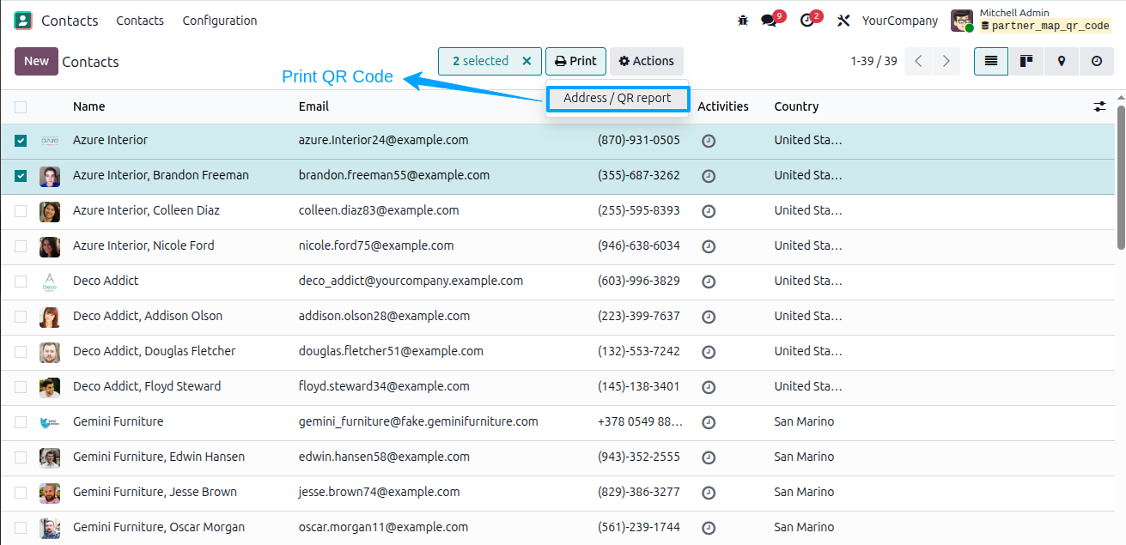This screenshot has width=1126, height=545.
Task: Switch to Activity view icon
Action: coord(1097,61)
